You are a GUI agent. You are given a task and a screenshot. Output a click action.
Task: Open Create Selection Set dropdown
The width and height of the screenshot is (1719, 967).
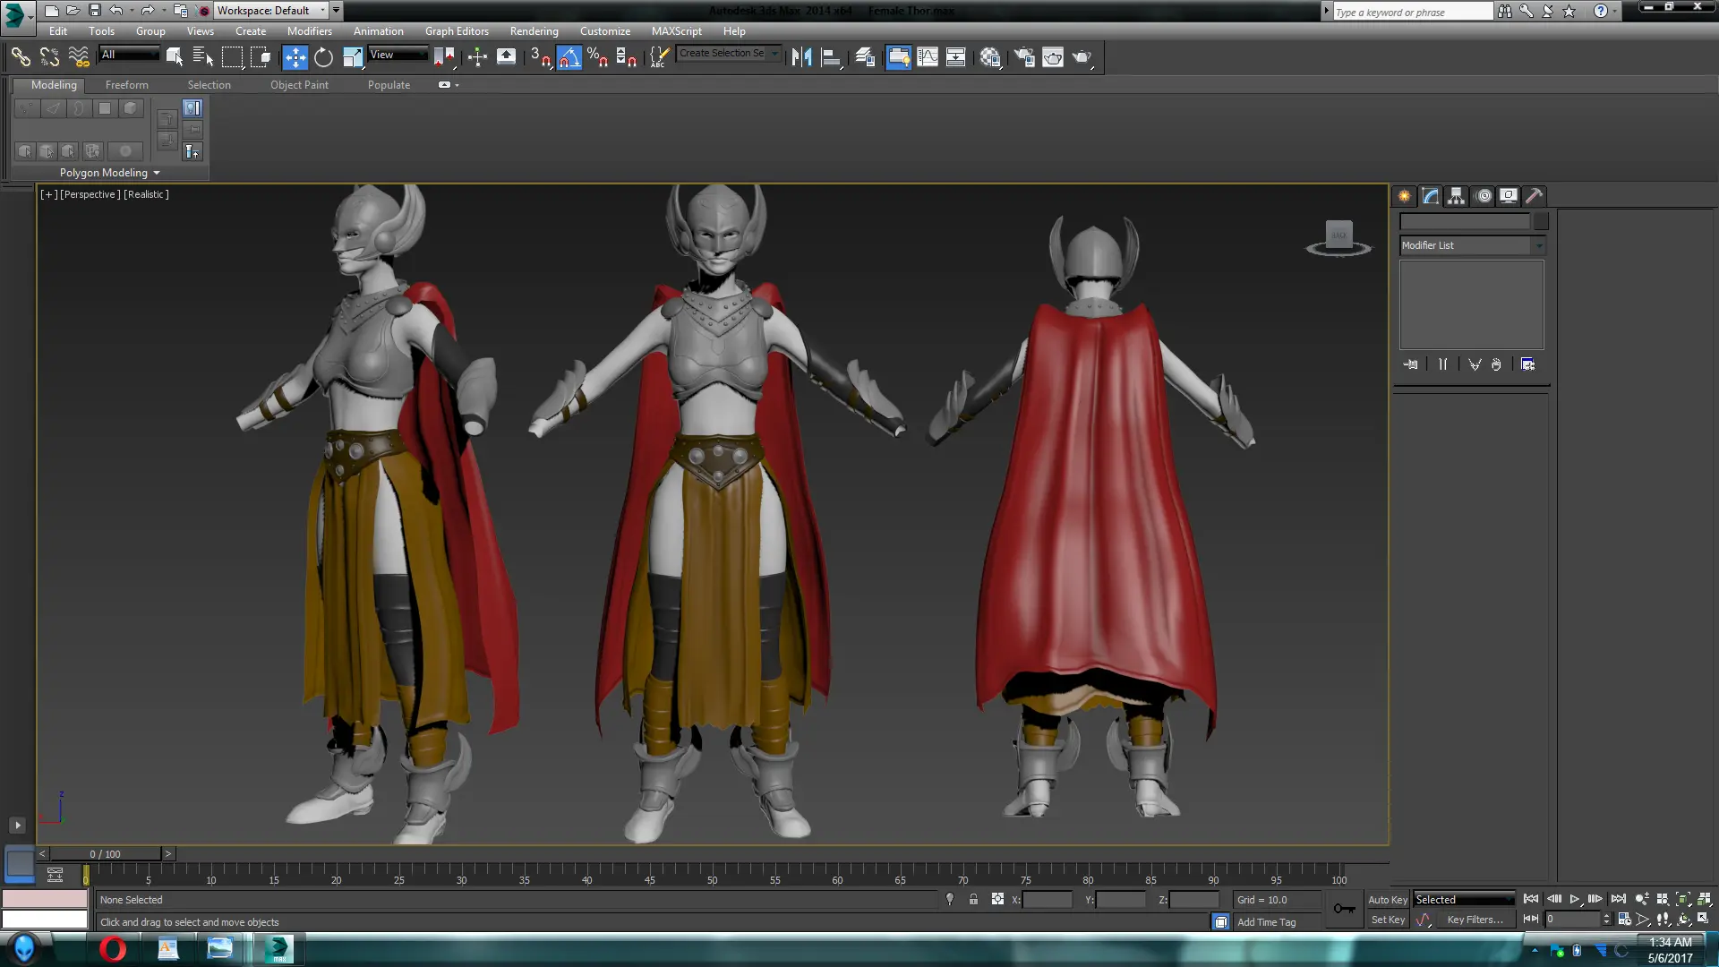[728, 54]
